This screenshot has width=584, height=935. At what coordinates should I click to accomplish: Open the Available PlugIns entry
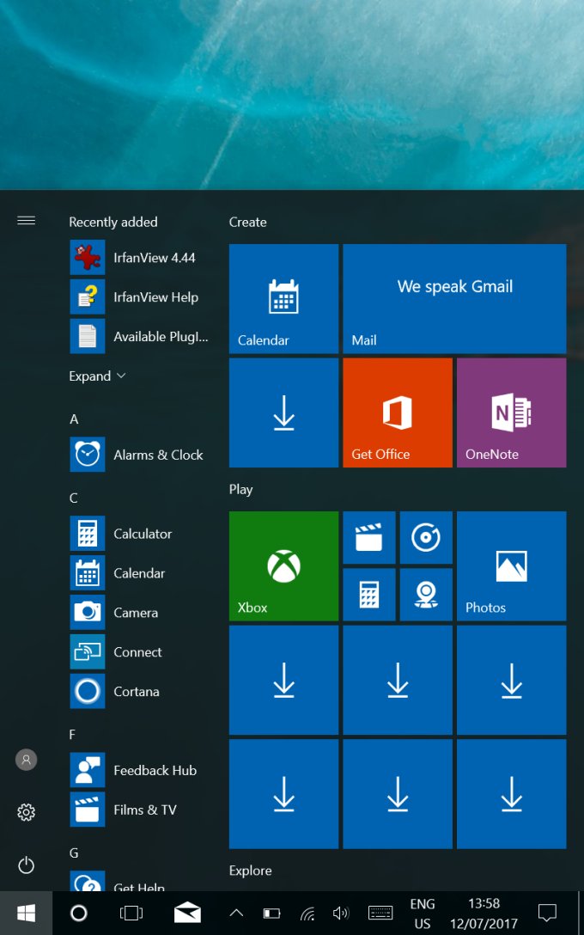[x=140, y=336]
